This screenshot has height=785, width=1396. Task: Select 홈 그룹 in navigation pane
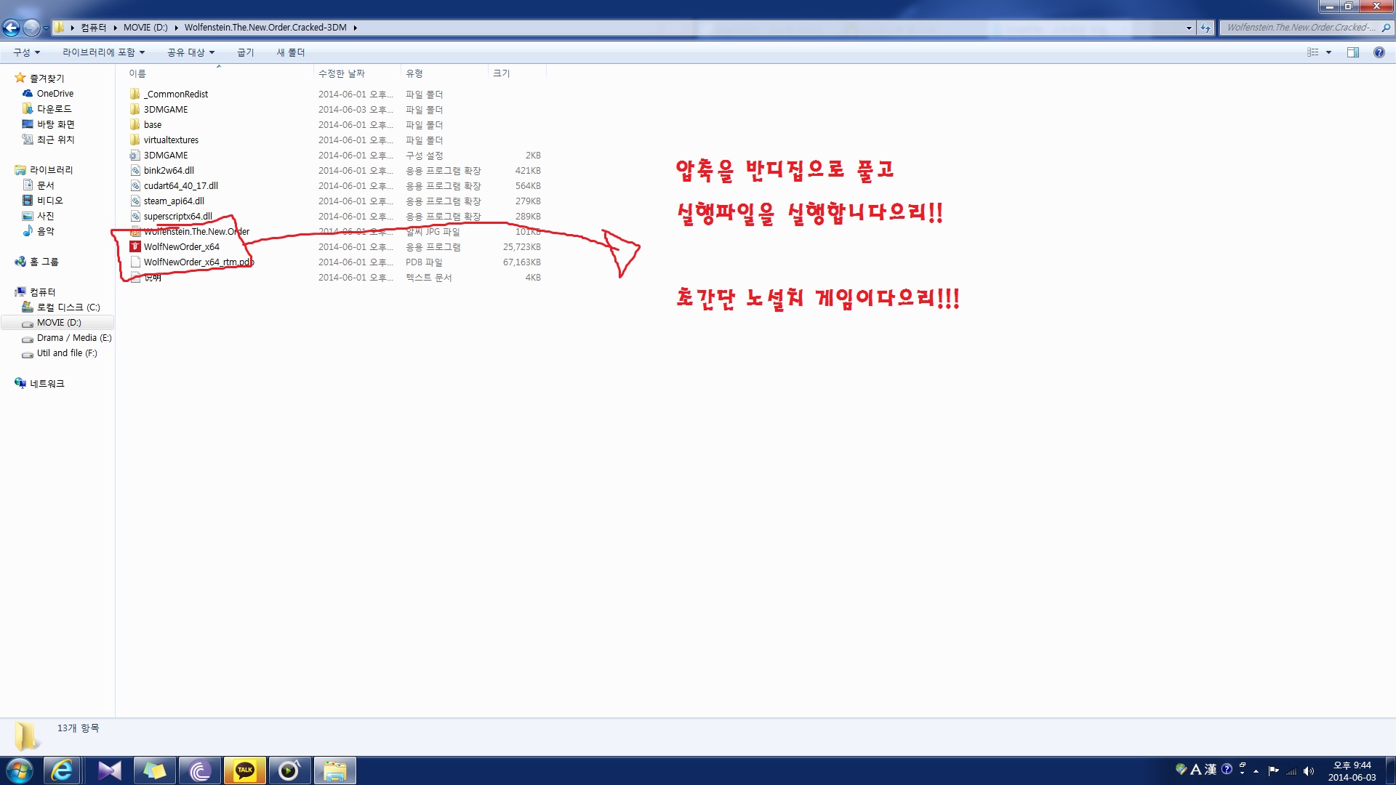[x=44, y=262]
